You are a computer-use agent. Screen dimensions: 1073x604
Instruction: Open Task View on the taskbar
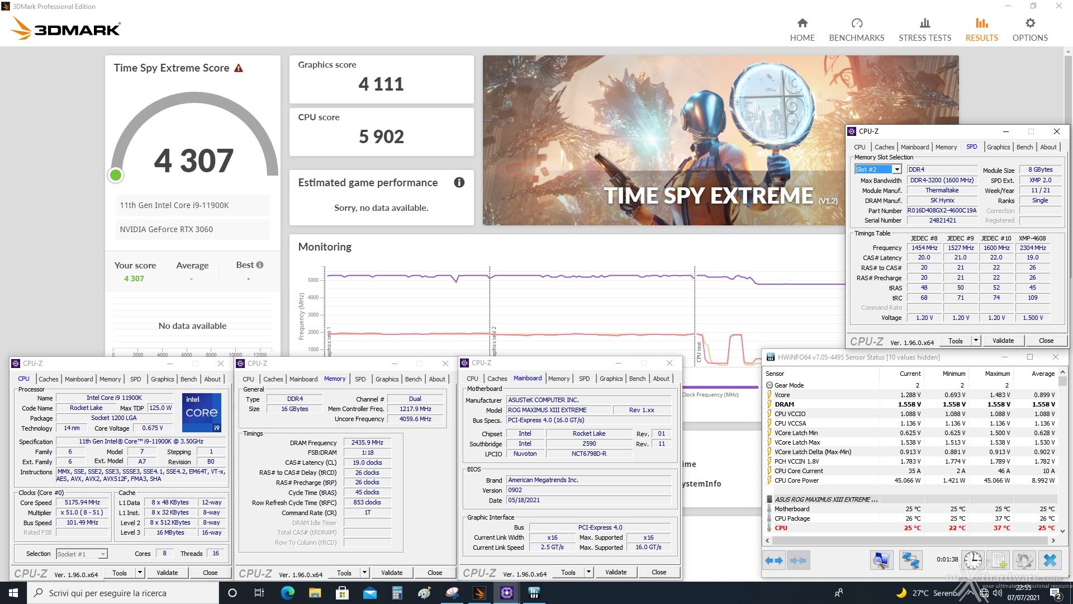[259, 593]
